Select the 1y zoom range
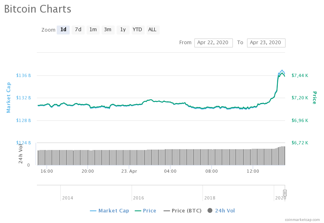This screenshot has width=324, height=223. (x=123, y=30)
